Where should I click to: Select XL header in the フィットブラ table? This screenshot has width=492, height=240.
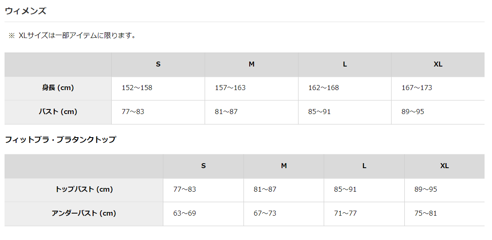444,166
